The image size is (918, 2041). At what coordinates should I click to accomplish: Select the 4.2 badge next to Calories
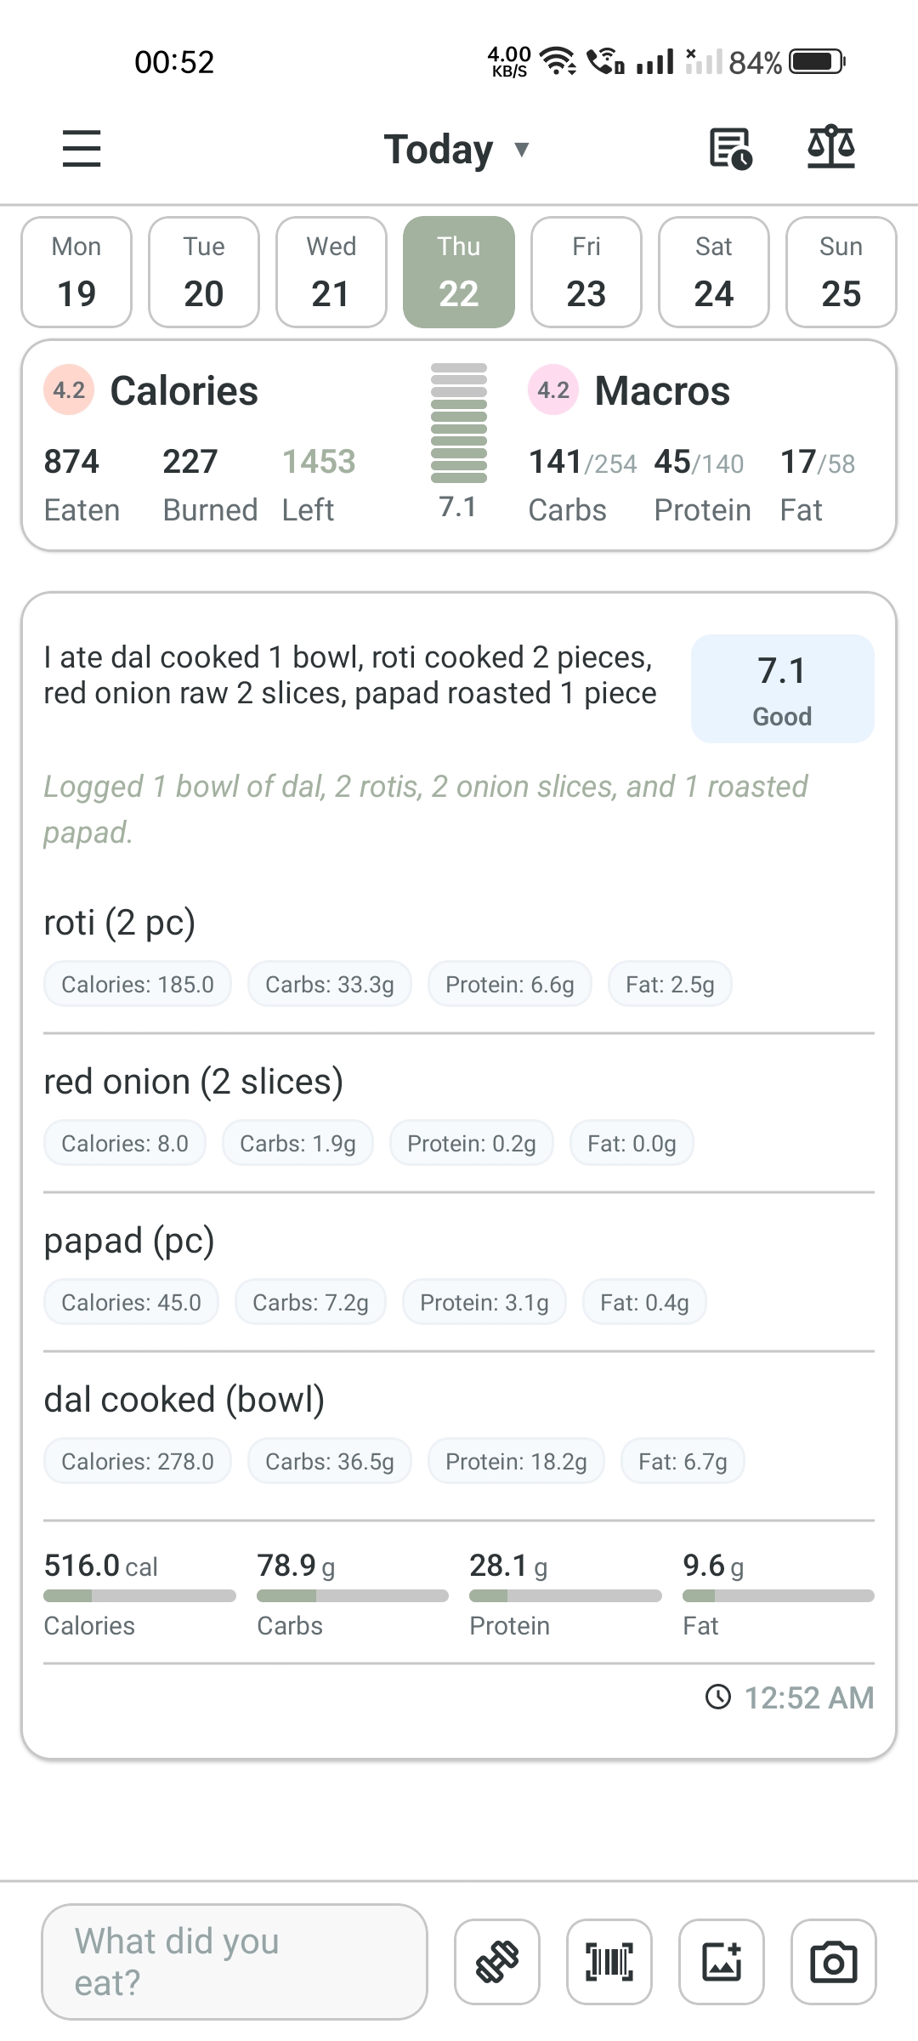click(x=69, y=390)
